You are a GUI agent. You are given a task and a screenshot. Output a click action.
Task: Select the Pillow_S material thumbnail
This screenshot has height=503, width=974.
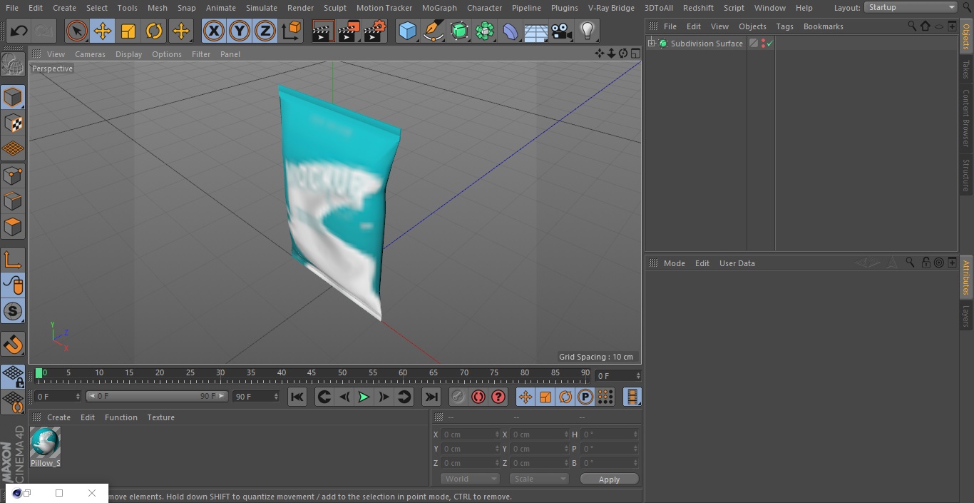click(x=45, y=447)
